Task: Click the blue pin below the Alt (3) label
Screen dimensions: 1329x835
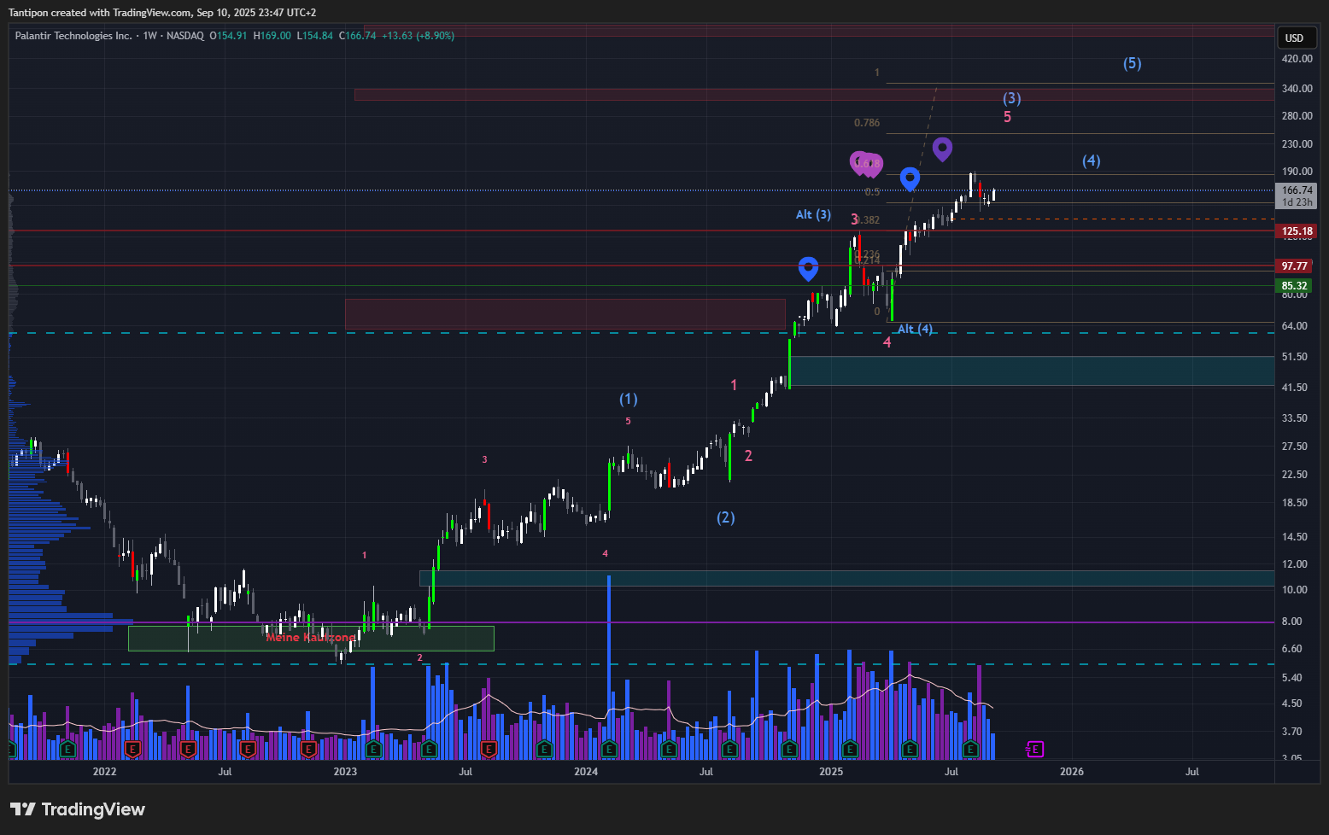Action: pos(808,267)
